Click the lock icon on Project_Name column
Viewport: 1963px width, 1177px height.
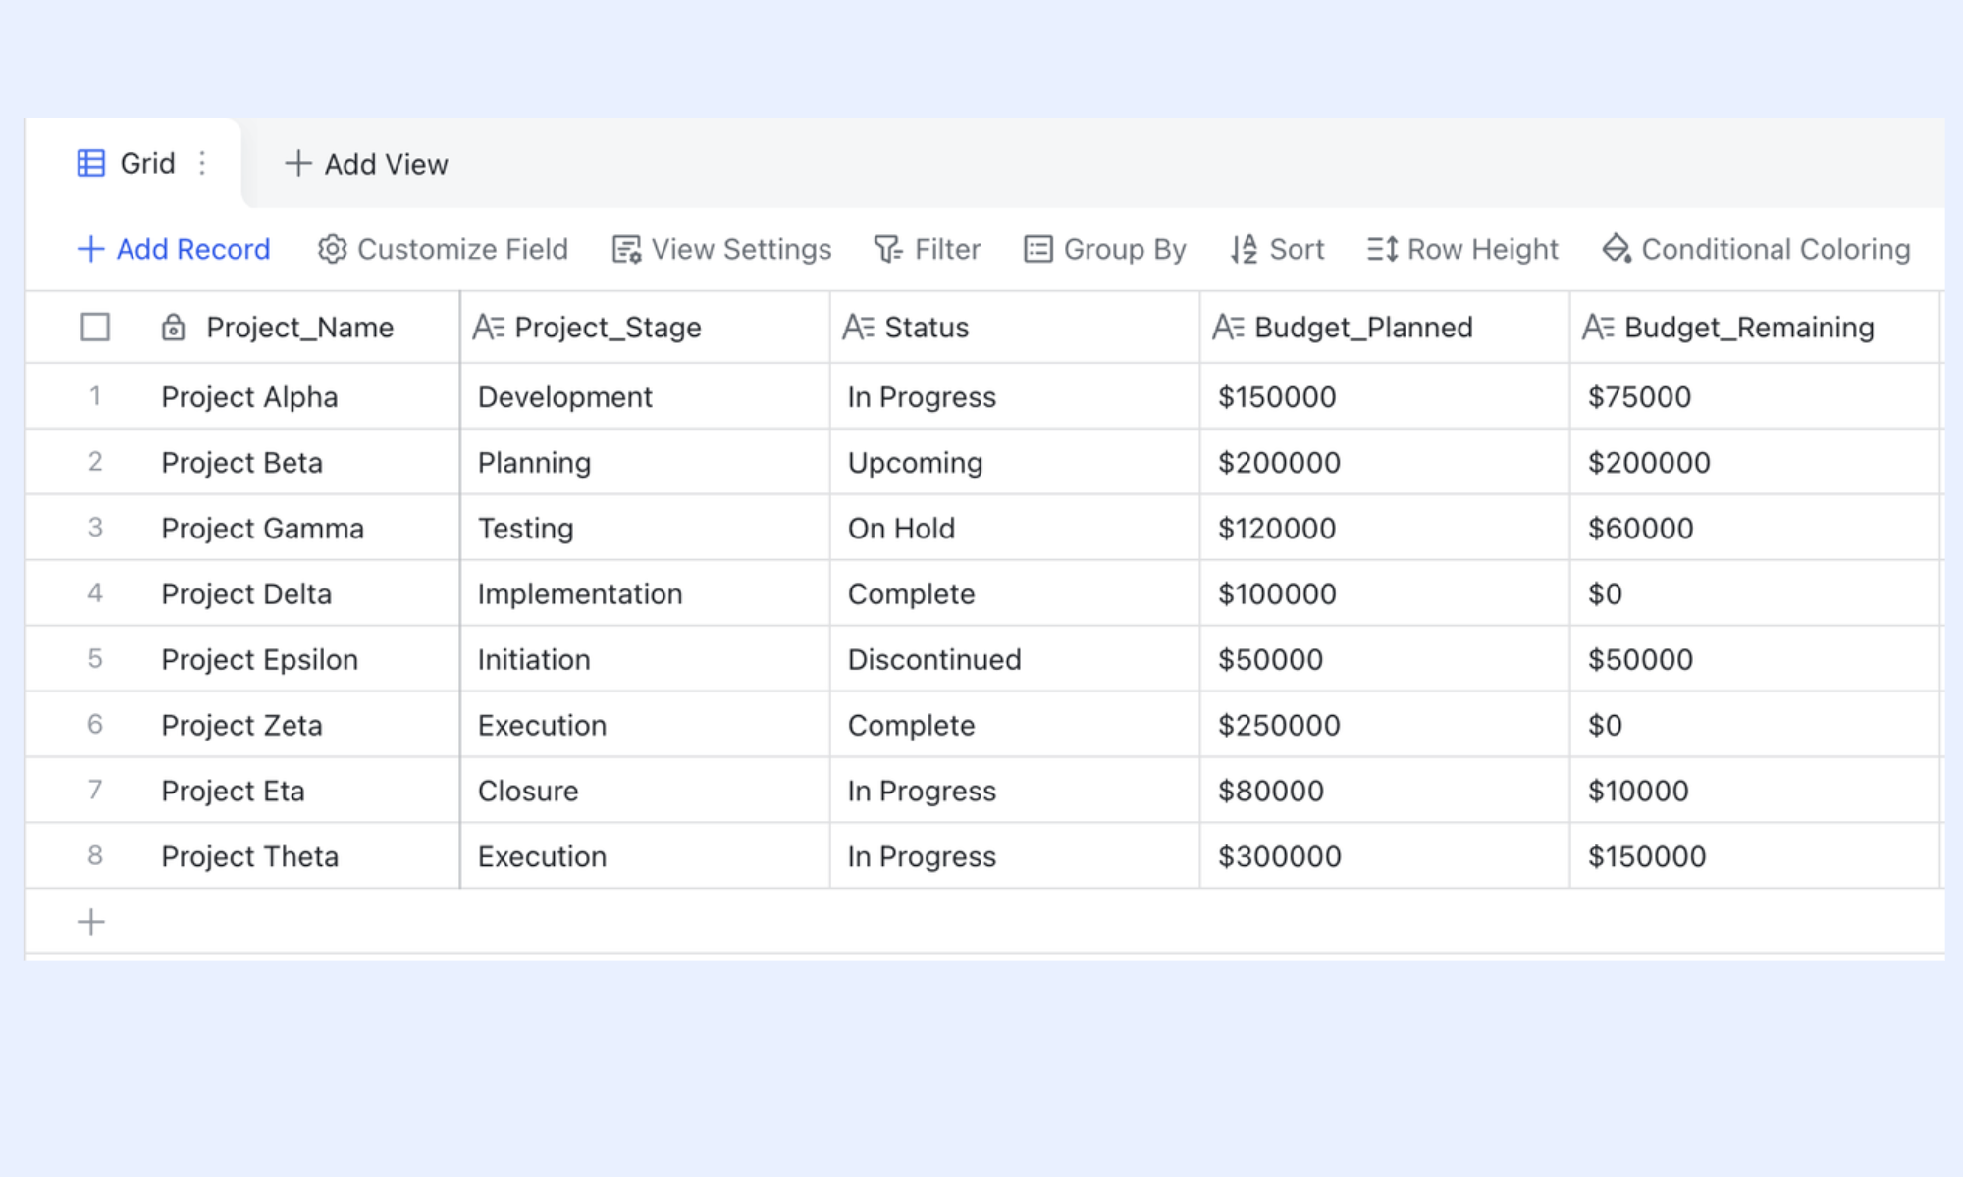pos(173,327)
